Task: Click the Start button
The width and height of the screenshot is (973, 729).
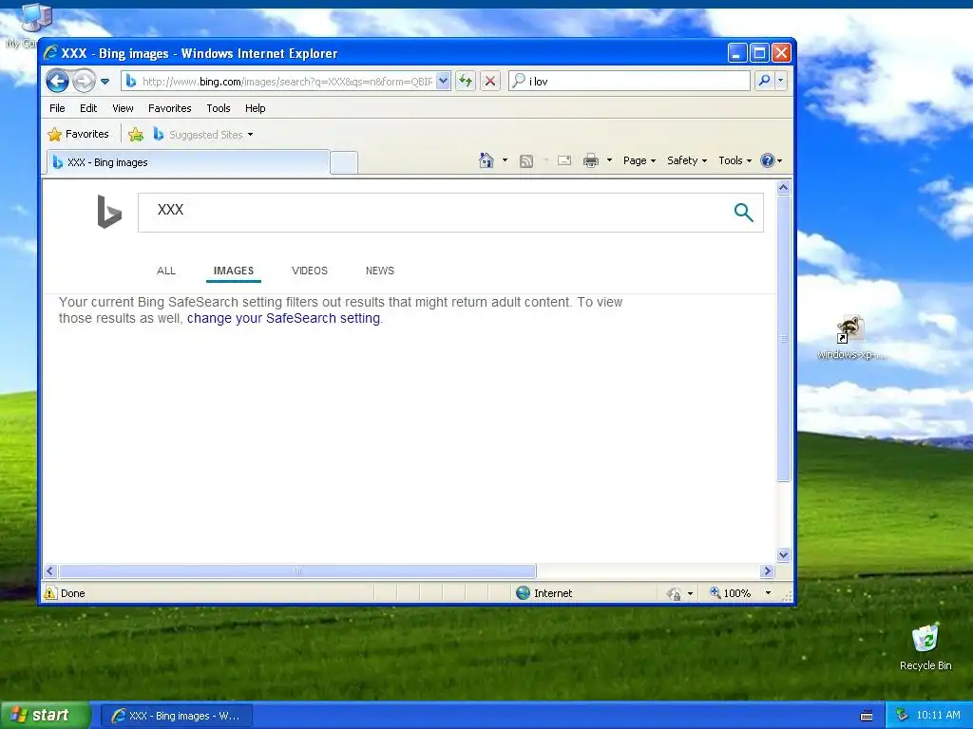Action: [x=46, y=715]
